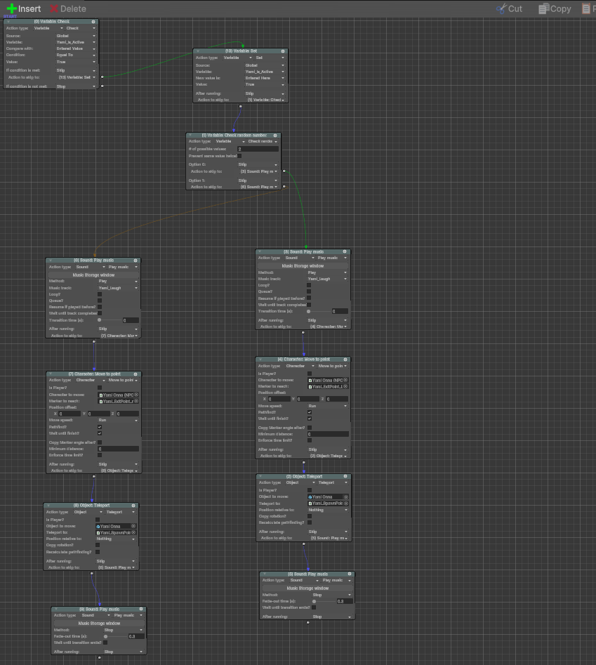Click output socket for 'If condition is met' on node (0)
The height and width of the screenshot is (665, 596).
click(x=102, y=77)
